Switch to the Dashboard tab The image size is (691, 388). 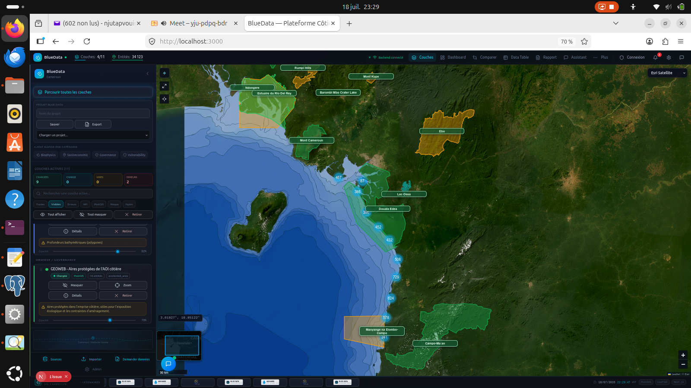pyautogui.click(x=453, y=57)
